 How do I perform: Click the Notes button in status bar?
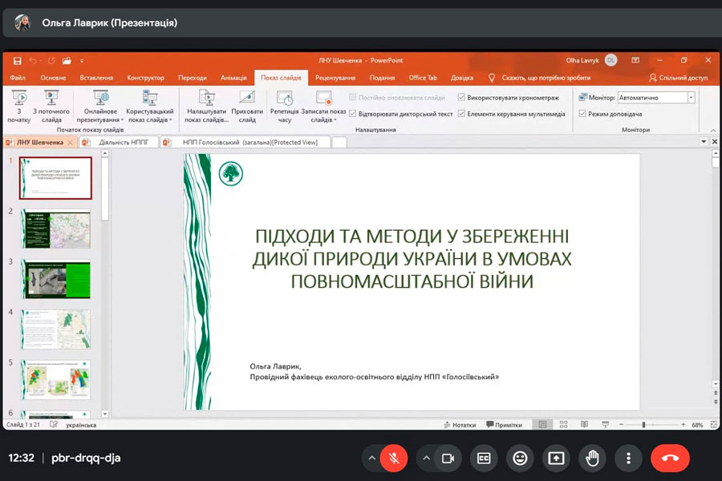pyautogui.click(x=459, y=425)
